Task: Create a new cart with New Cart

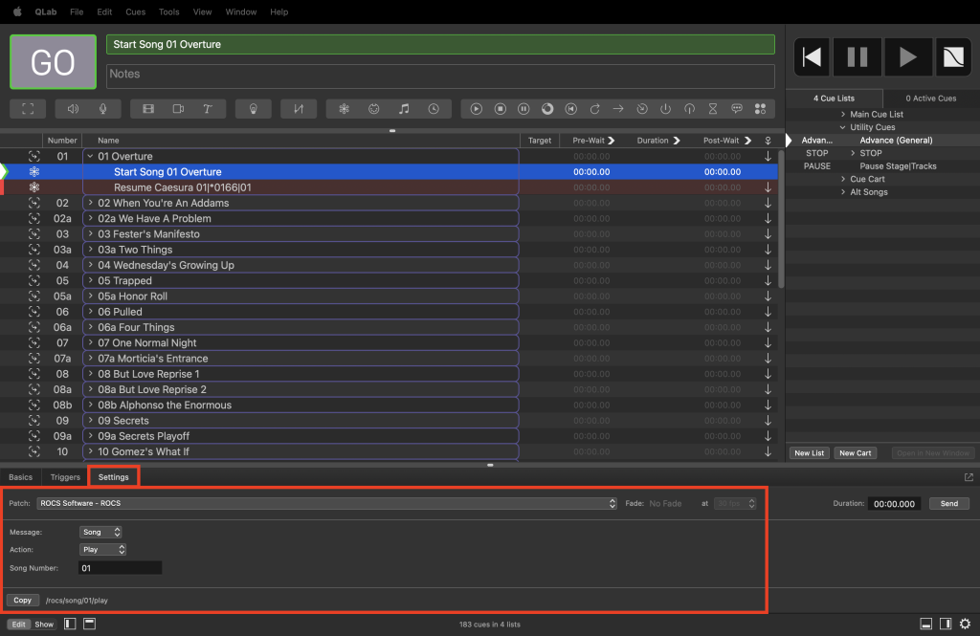Action: pyautogui.click(x=855, y=453)
